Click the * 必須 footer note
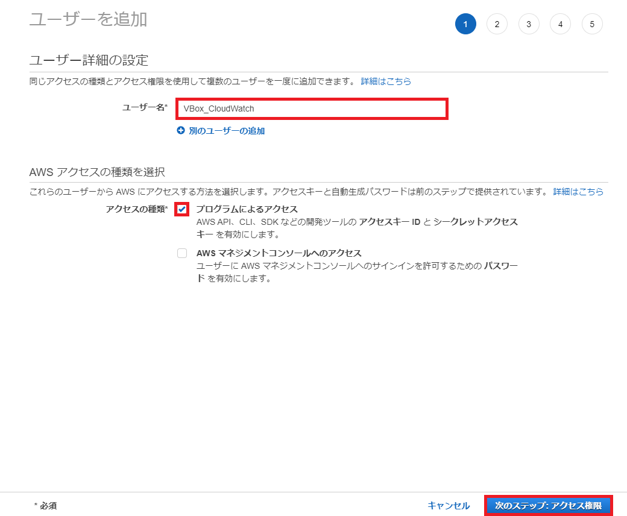The width and height of the screenshot is (627, 516). 46,506
